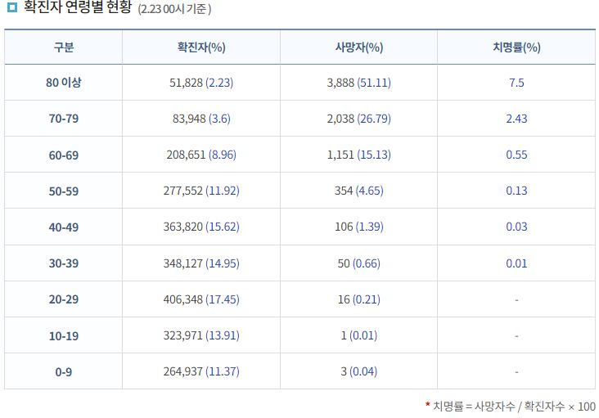The image size is (599, 418).
Task: Select the '50-59' row label
Action: (63, 191)
